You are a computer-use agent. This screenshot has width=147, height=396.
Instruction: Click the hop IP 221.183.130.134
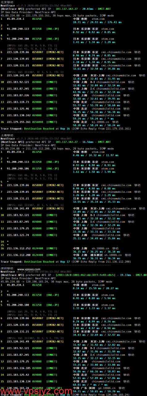19,381
